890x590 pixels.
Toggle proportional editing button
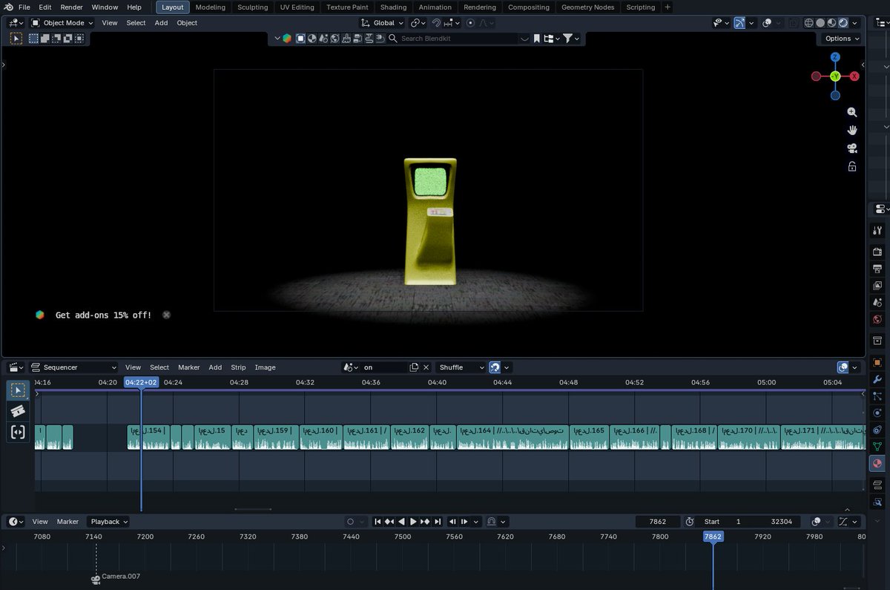pos(470,23)
